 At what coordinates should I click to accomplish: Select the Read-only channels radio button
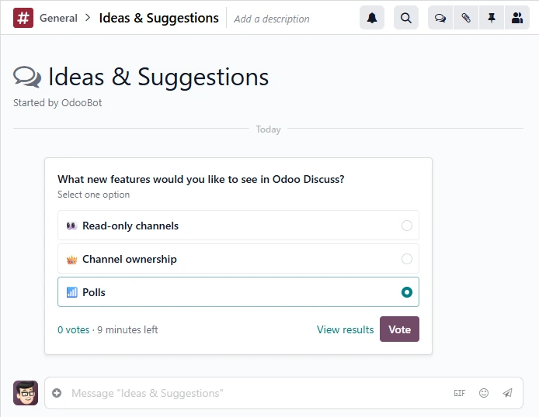[407, 226]
